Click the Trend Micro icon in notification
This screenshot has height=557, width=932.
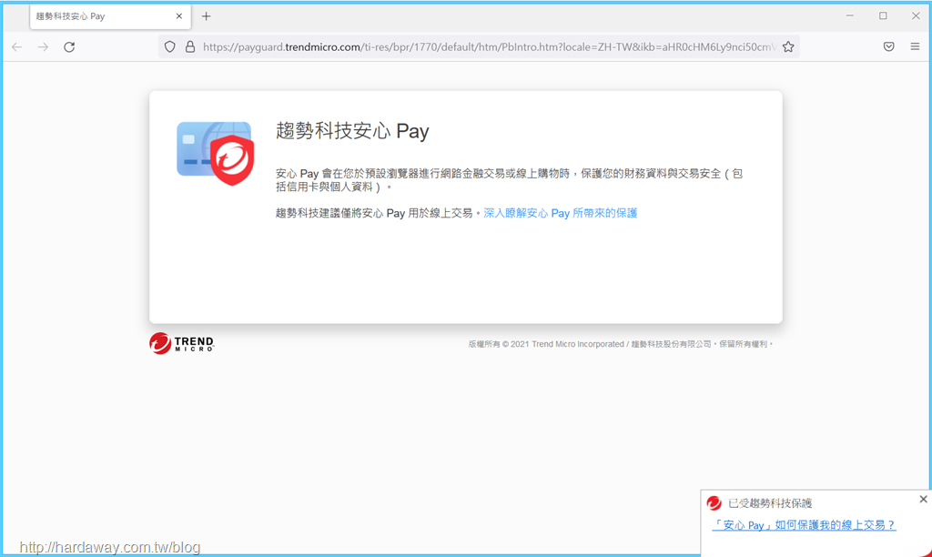click(714, 503)
